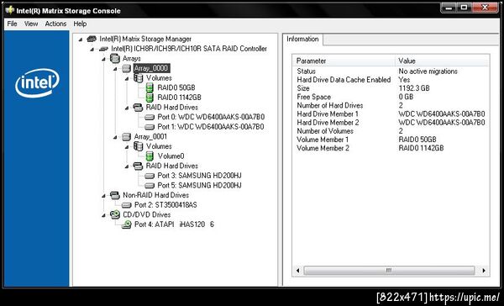Click the RAID0 50GB volume icon
The image size is (504, 306).
[x=150, y=87]
